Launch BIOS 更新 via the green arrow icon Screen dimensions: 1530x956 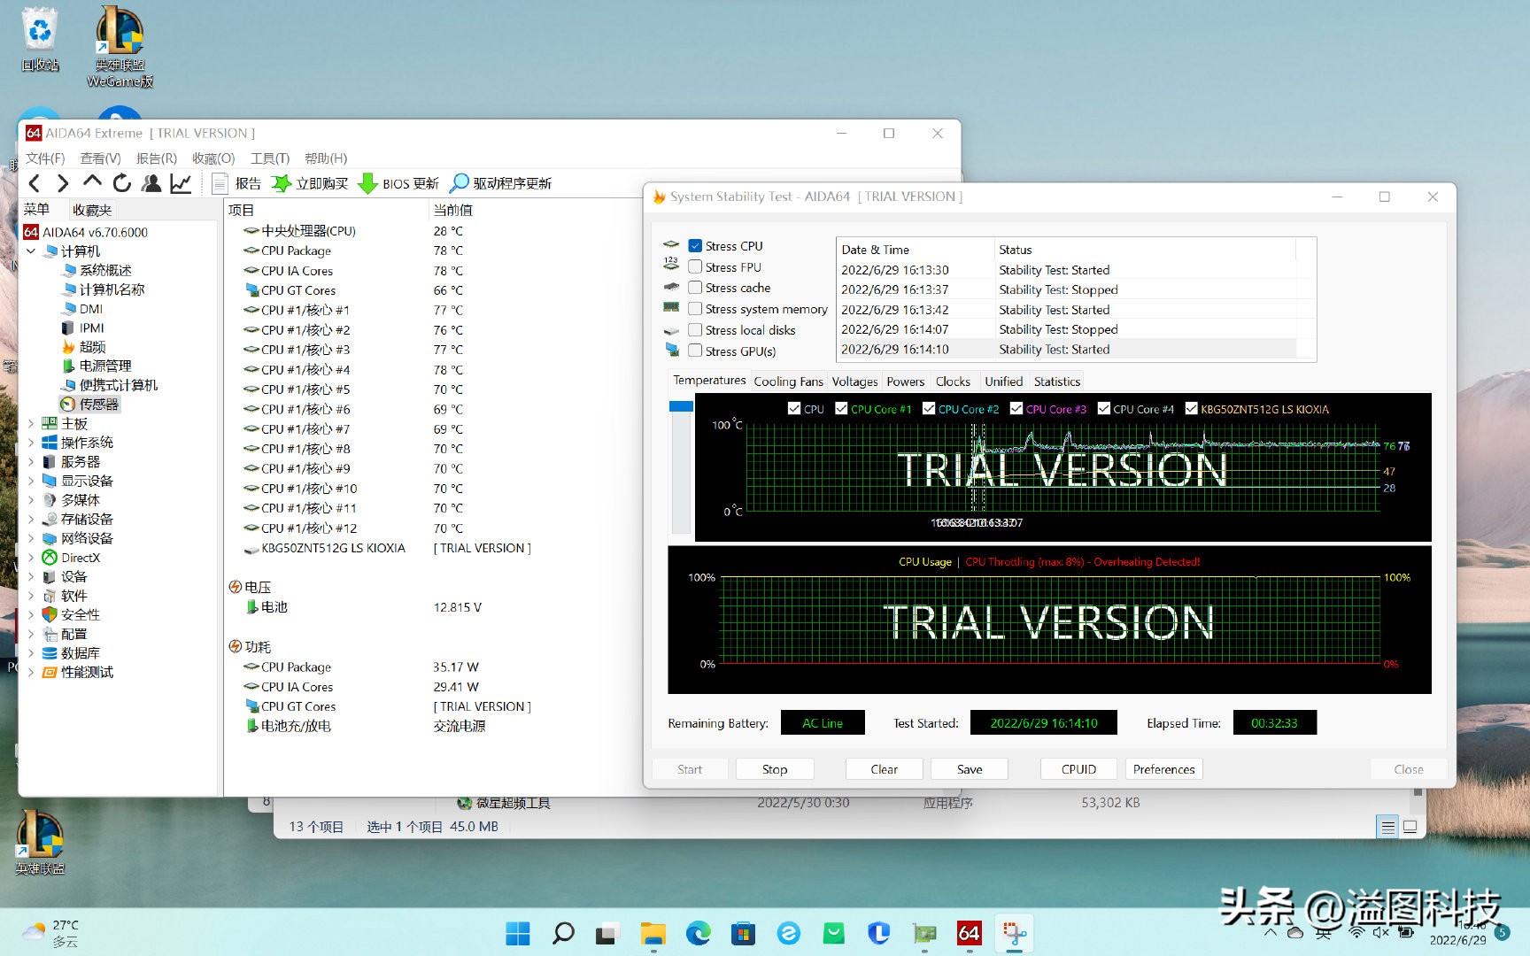(x=368, y=183)
